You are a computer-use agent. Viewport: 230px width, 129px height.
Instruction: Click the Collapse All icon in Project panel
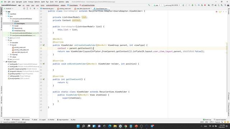click(x=31, y=9)
